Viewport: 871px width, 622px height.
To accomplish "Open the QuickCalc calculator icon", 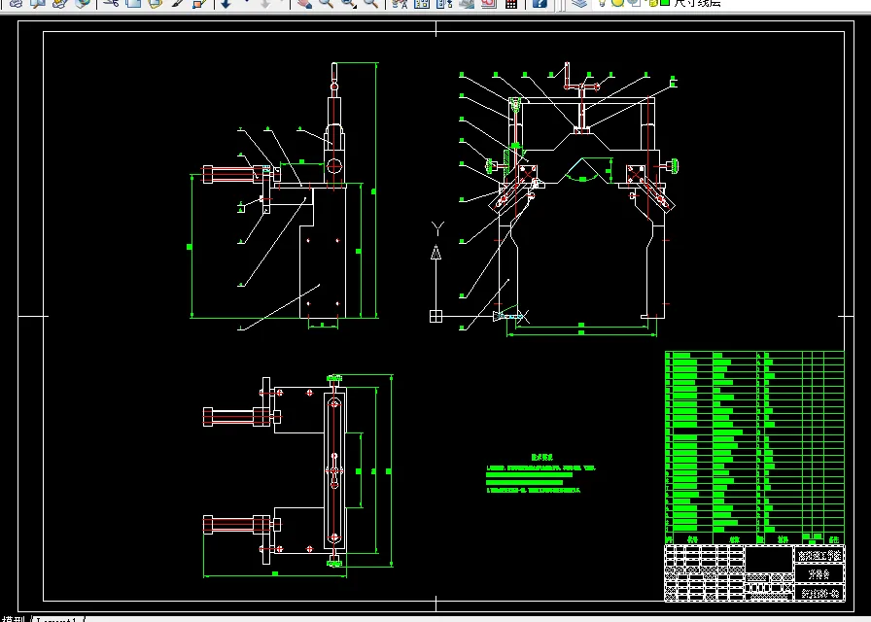I will (x=511, y=4).
